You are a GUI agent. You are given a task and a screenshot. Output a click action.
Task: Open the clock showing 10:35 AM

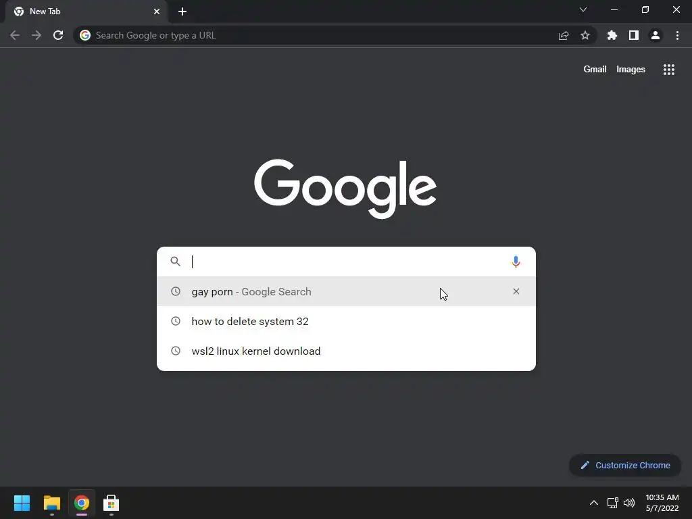662,503
